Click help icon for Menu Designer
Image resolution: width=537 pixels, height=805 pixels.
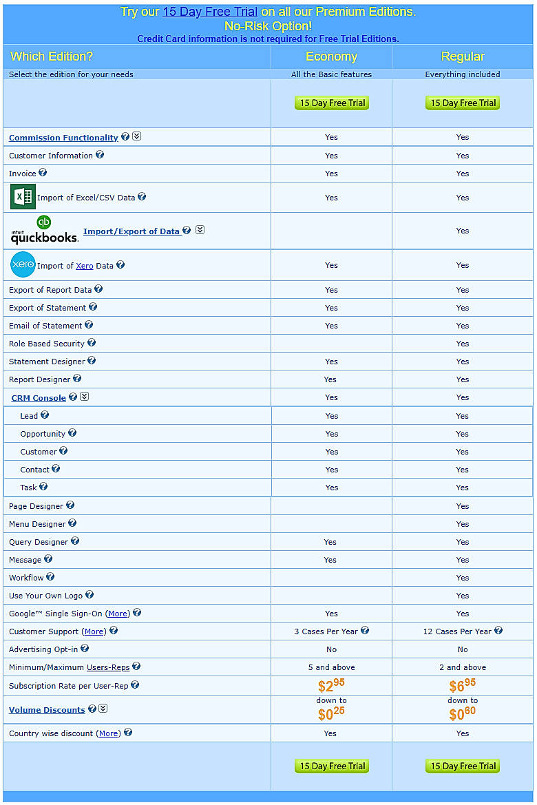(x=72, y=523)
